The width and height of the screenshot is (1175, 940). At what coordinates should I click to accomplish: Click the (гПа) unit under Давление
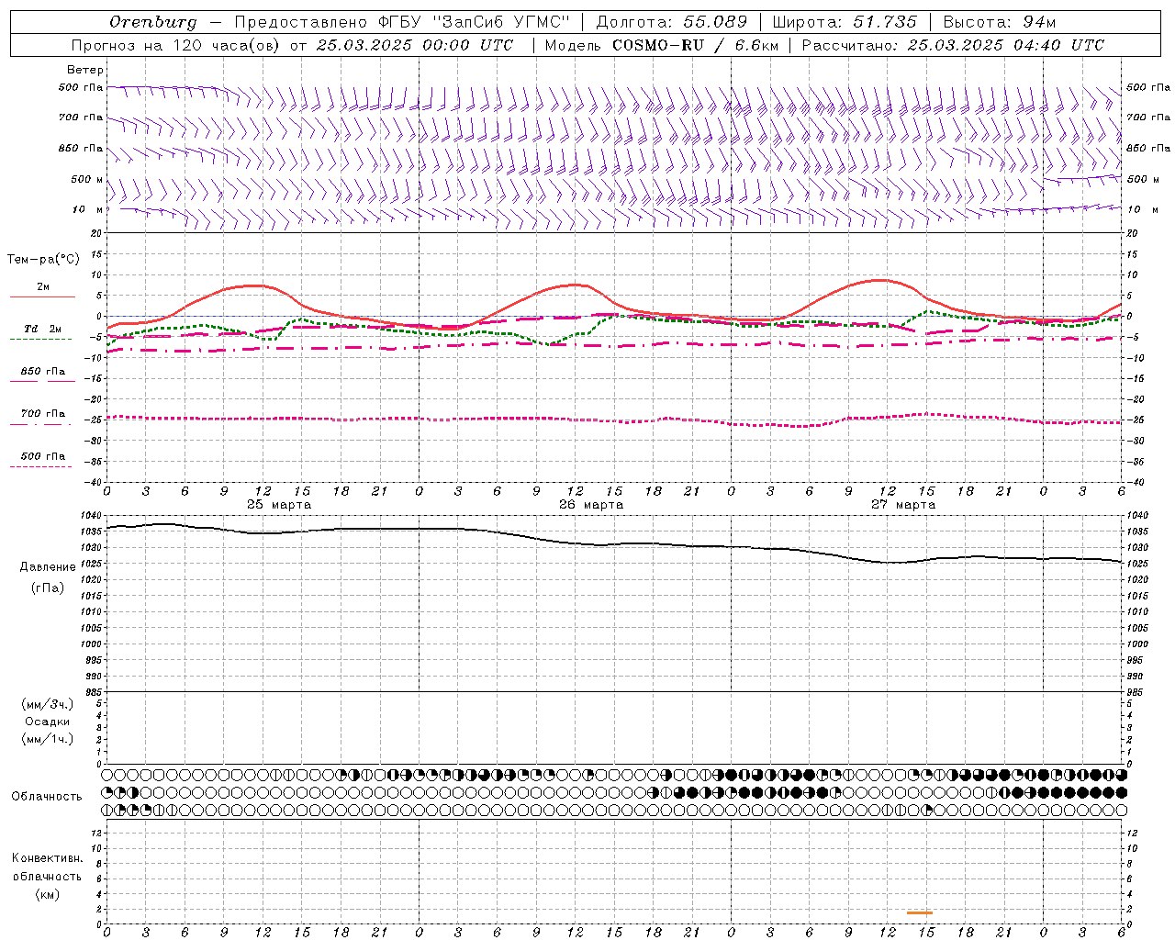coord(48,587)
